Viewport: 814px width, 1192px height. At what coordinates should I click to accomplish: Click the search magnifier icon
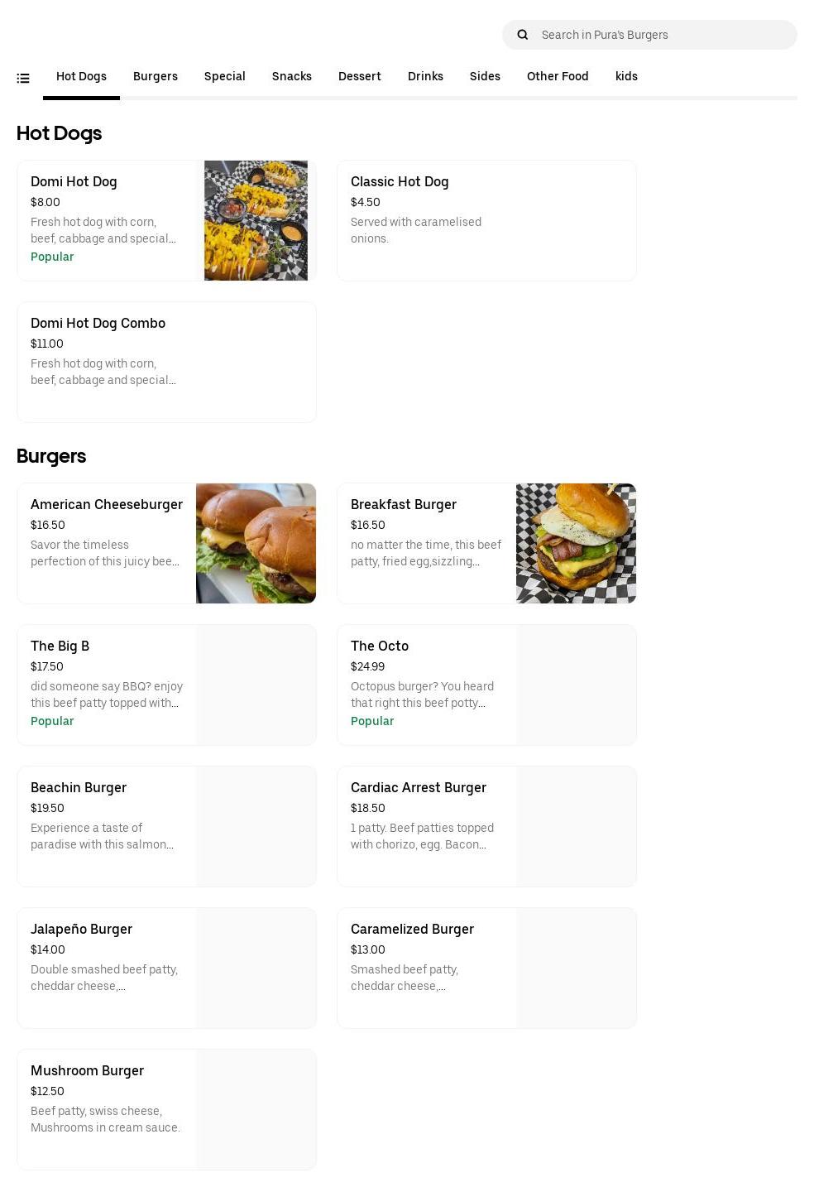(x=523, y=35)
